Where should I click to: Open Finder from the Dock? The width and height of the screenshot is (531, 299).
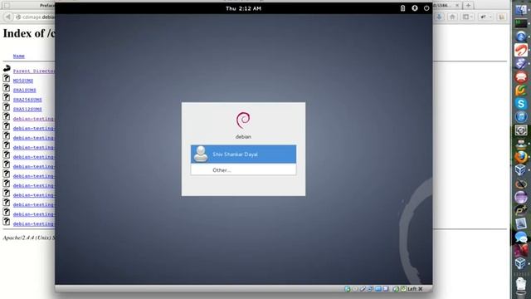coord(521,9)
